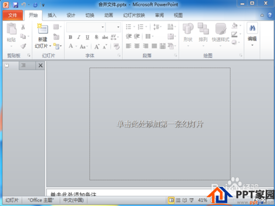Click the Paste icon in clipboard group
275x206 pixels.
click(x=12, y=29)
